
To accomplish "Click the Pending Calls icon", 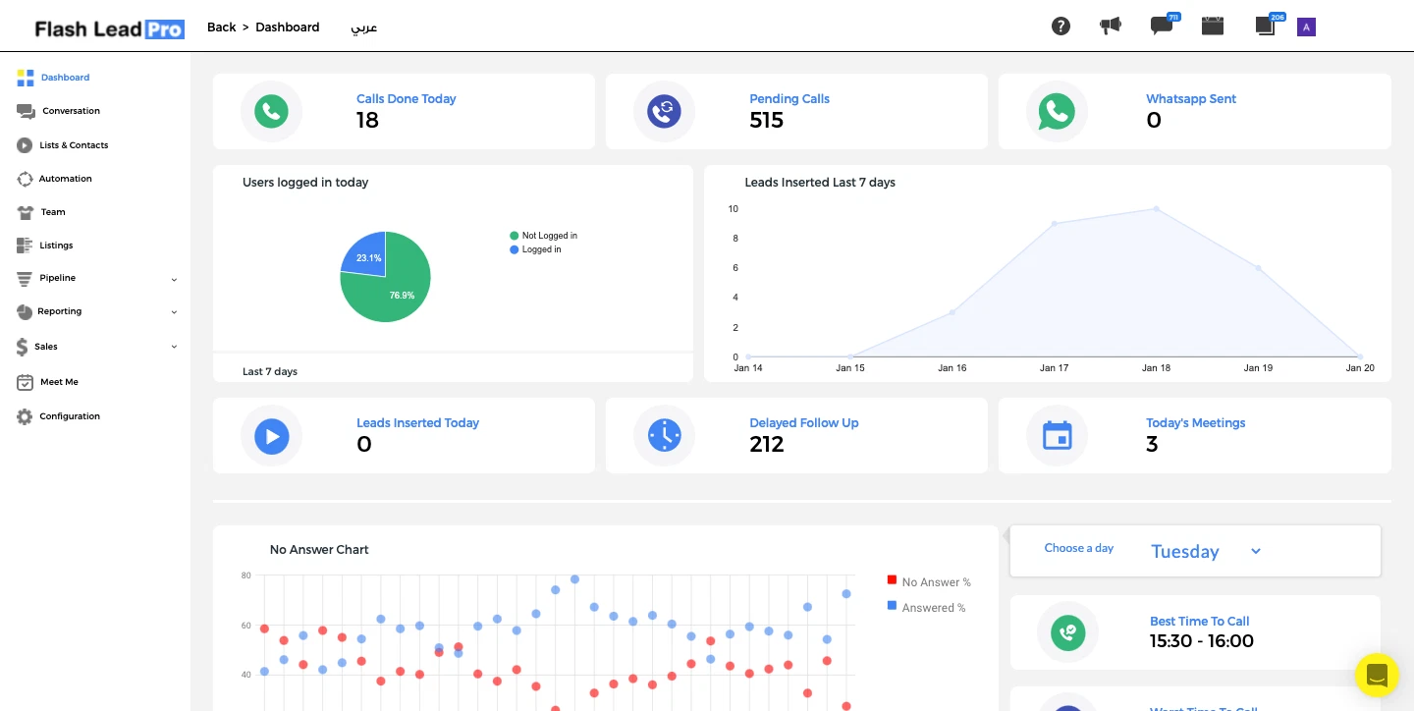I will coord(664,112).
